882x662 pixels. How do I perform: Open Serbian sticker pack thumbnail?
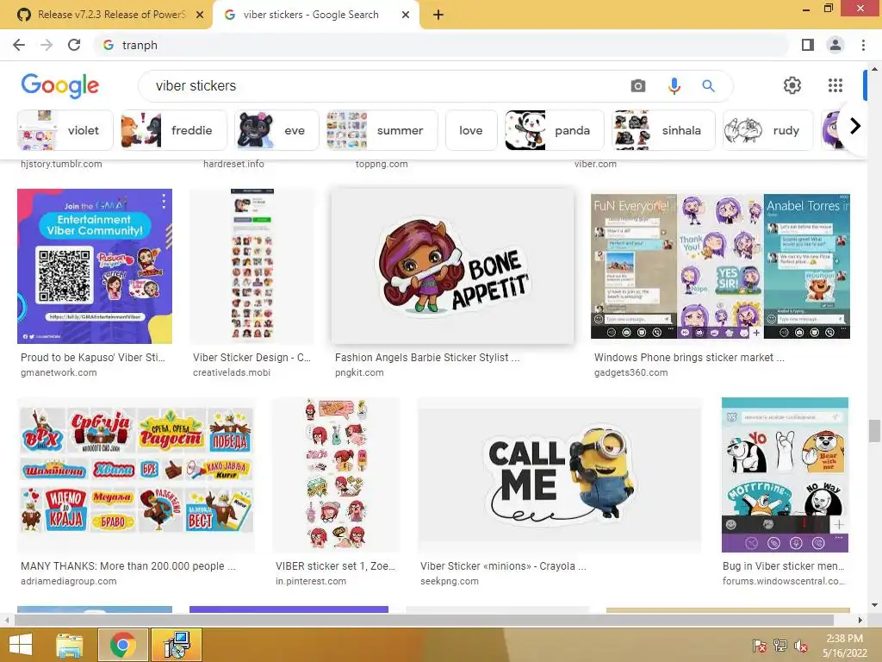(136, 475)
